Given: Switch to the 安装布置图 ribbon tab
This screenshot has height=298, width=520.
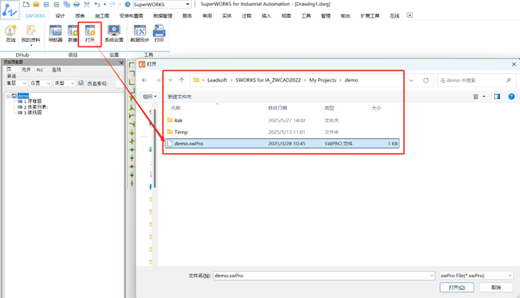Looking at the screenshot, I should (131, 15).
